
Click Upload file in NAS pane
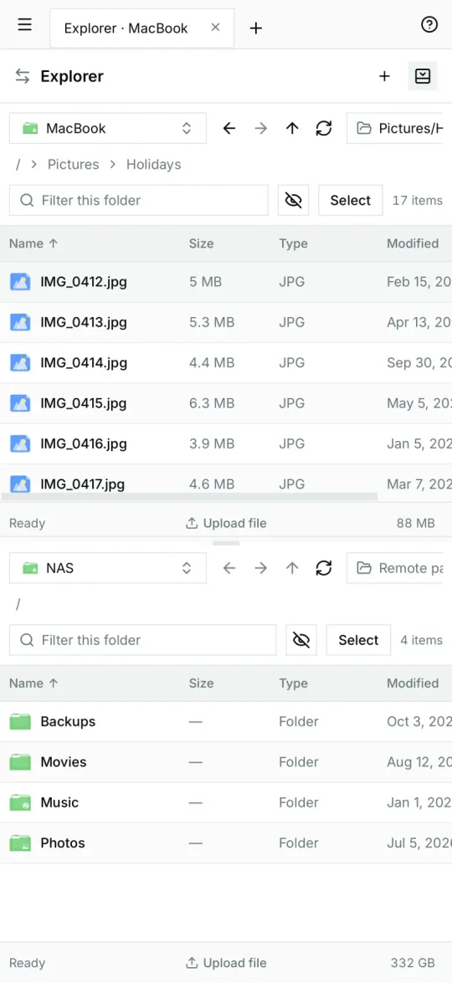point(226,963)
